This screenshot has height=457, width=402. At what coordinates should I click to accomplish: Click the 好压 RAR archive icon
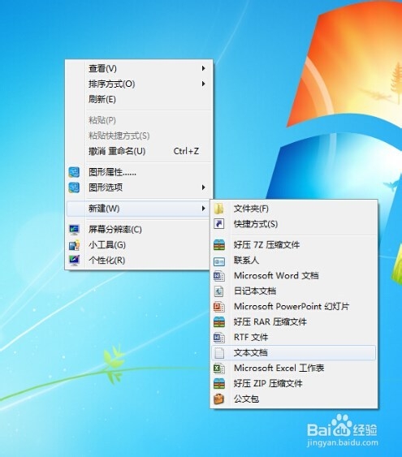[219, 321]
